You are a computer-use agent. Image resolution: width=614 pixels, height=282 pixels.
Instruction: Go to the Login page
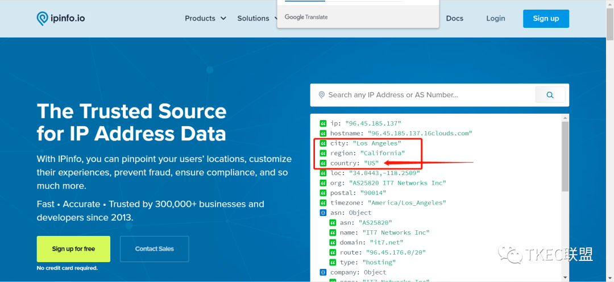tap(496, 18)
